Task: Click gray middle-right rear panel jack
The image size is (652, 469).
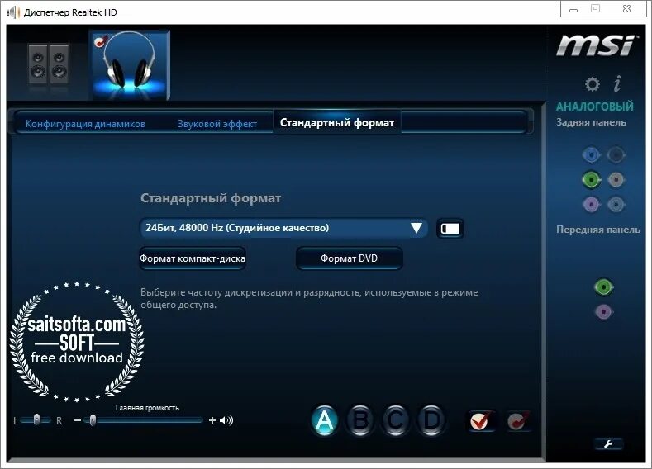Action: click(616, 179)
